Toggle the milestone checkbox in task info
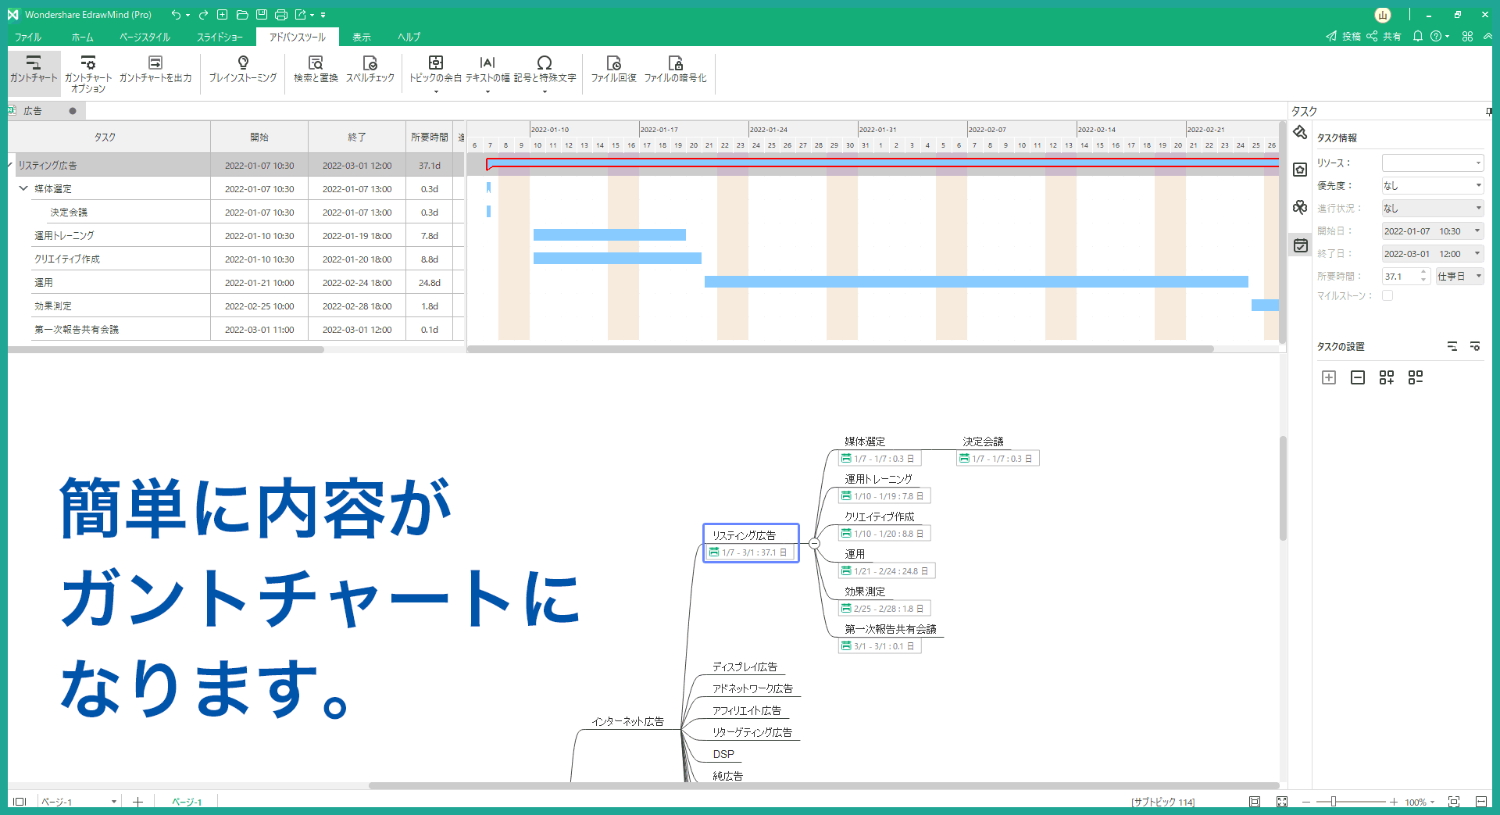Image resolution: width=1500 pixels, height=815 pixels. tap(1388, 295)
